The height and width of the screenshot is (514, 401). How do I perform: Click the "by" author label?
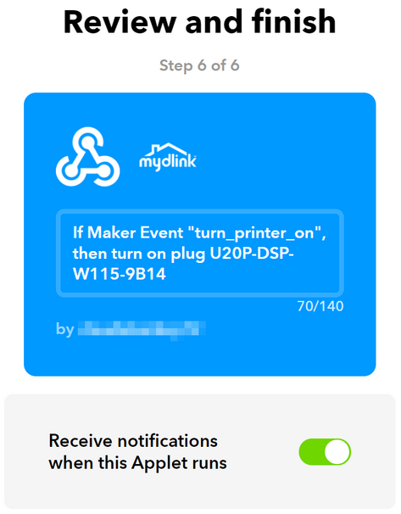(65, 329)
